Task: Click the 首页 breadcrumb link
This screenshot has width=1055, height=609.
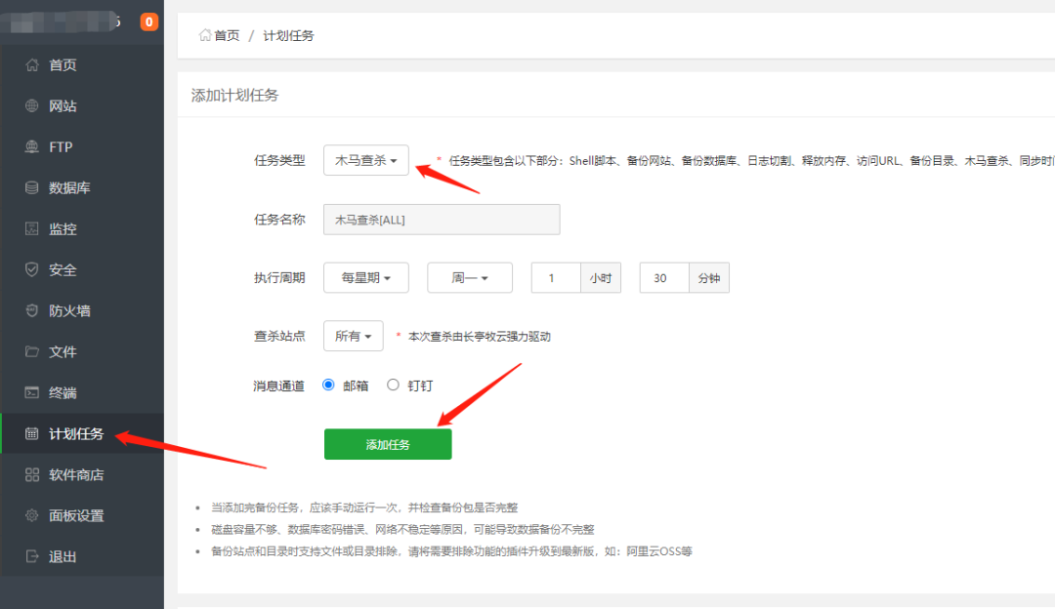Action: click(226, 35)
